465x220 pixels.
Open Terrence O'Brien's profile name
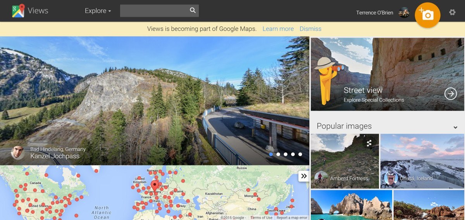pyautogui.click(x=374, y=13)
